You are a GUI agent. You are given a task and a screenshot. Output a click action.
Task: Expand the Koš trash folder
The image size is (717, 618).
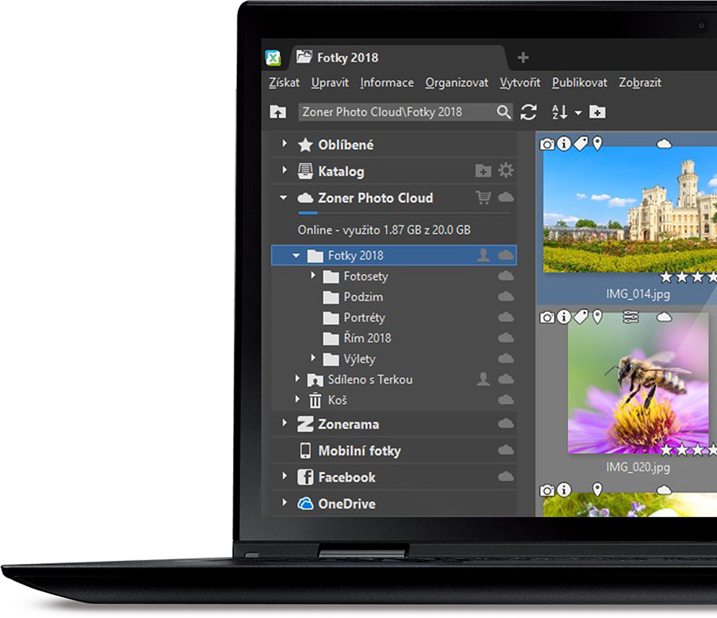tap(297, 399)
